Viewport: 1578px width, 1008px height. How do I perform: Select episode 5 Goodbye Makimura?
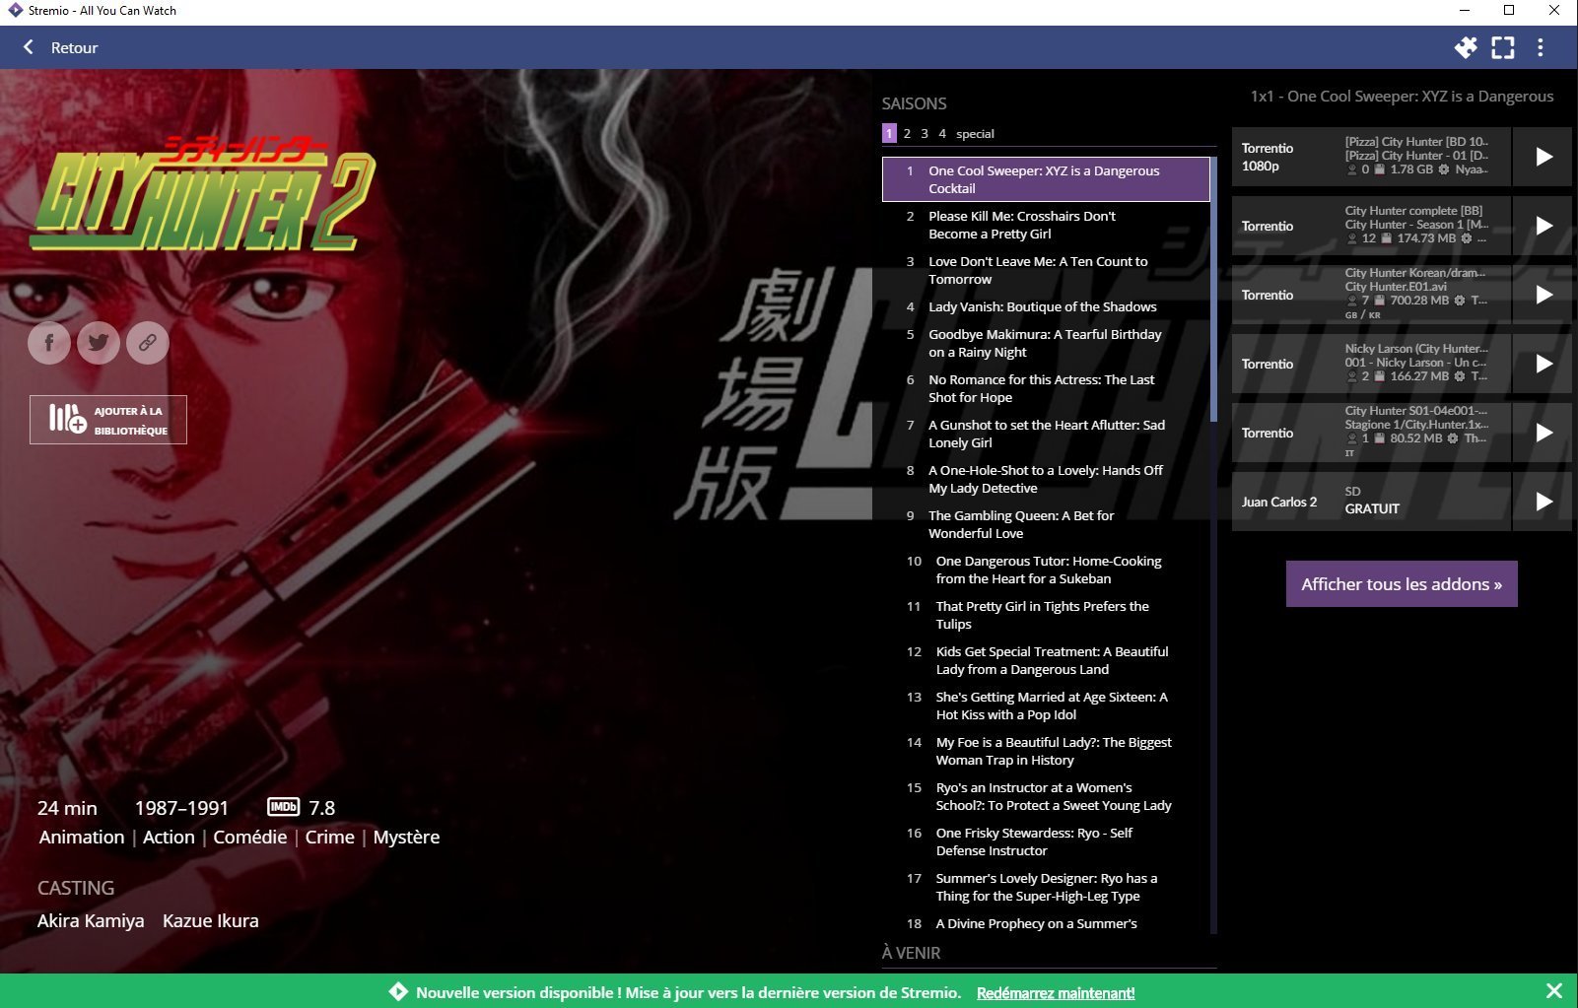click(1046, 343)
